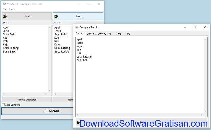
Task: Open the #1 results tab
Action: coord(120,34)
